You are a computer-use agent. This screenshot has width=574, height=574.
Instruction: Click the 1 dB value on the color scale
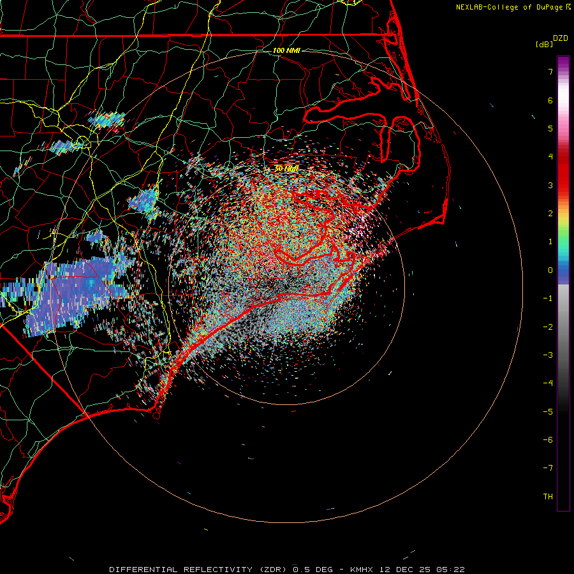click(x=550, y=242)
